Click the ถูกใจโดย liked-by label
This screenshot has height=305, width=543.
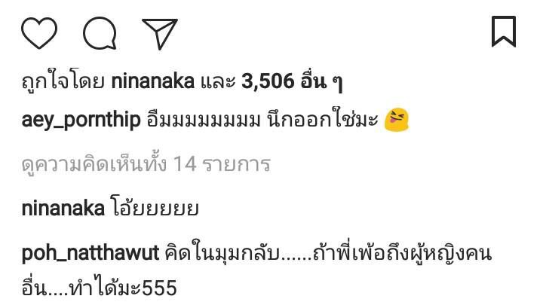[63, 81]
